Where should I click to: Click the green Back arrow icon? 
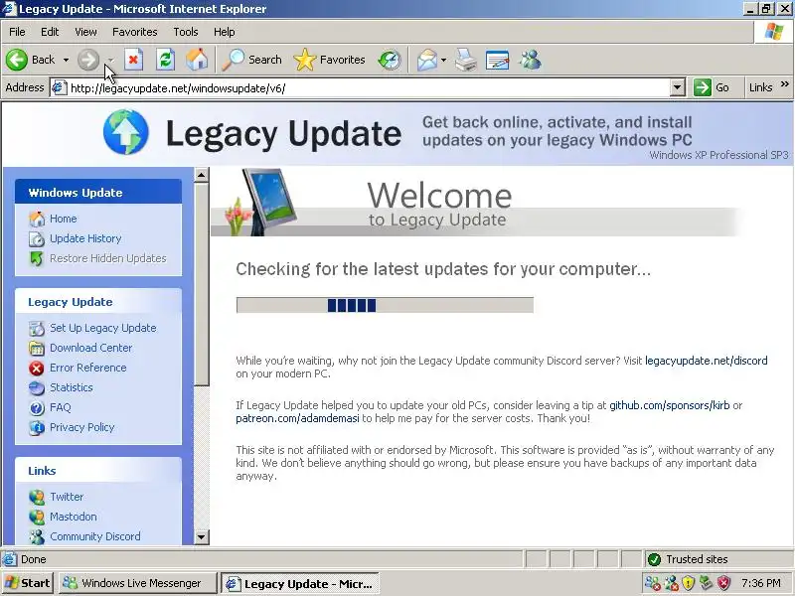coord(17,60)
